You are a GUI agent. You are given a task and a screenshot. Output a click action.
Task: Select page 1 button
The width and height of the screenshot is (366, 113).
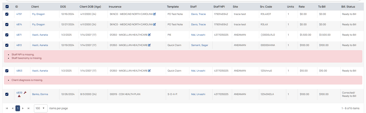18,108
